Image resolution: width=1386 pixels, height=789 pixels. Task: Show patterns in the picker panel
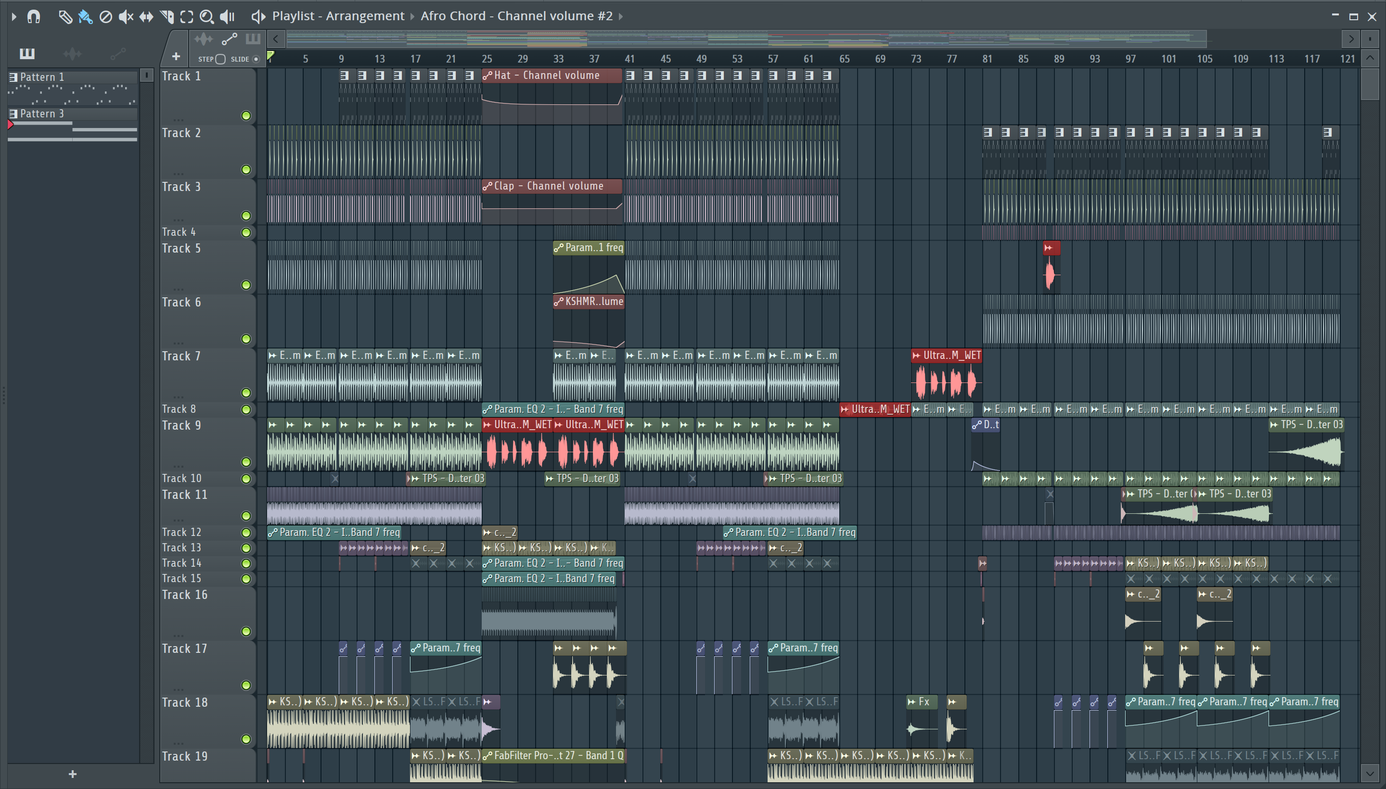tap(27, 53)
